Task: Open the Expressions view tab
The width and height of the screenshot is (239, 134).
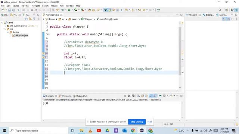Action: tap(221, 15)
